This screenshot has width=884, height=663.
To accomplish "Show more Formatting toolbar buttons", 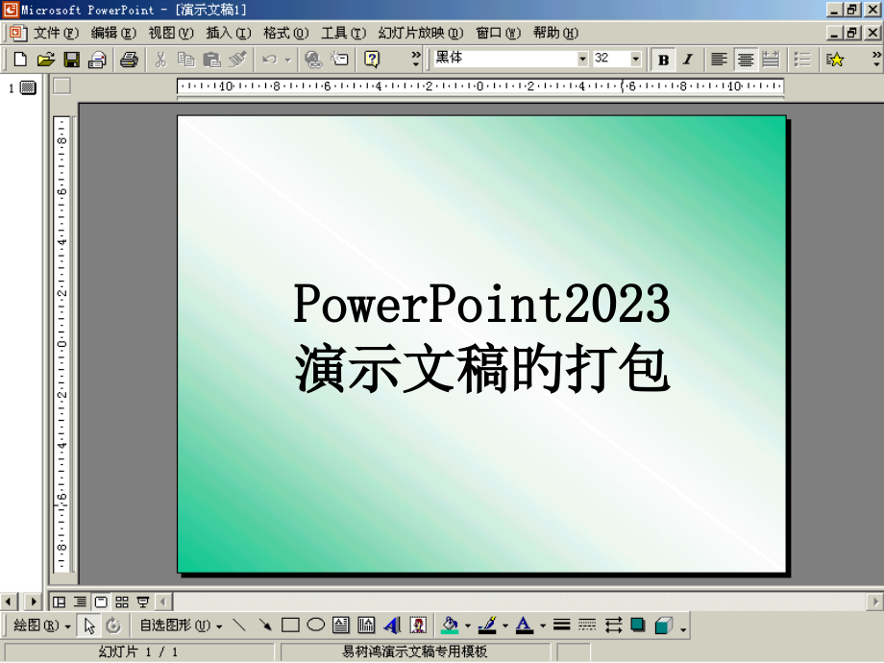I will click(x=876, y=59).
